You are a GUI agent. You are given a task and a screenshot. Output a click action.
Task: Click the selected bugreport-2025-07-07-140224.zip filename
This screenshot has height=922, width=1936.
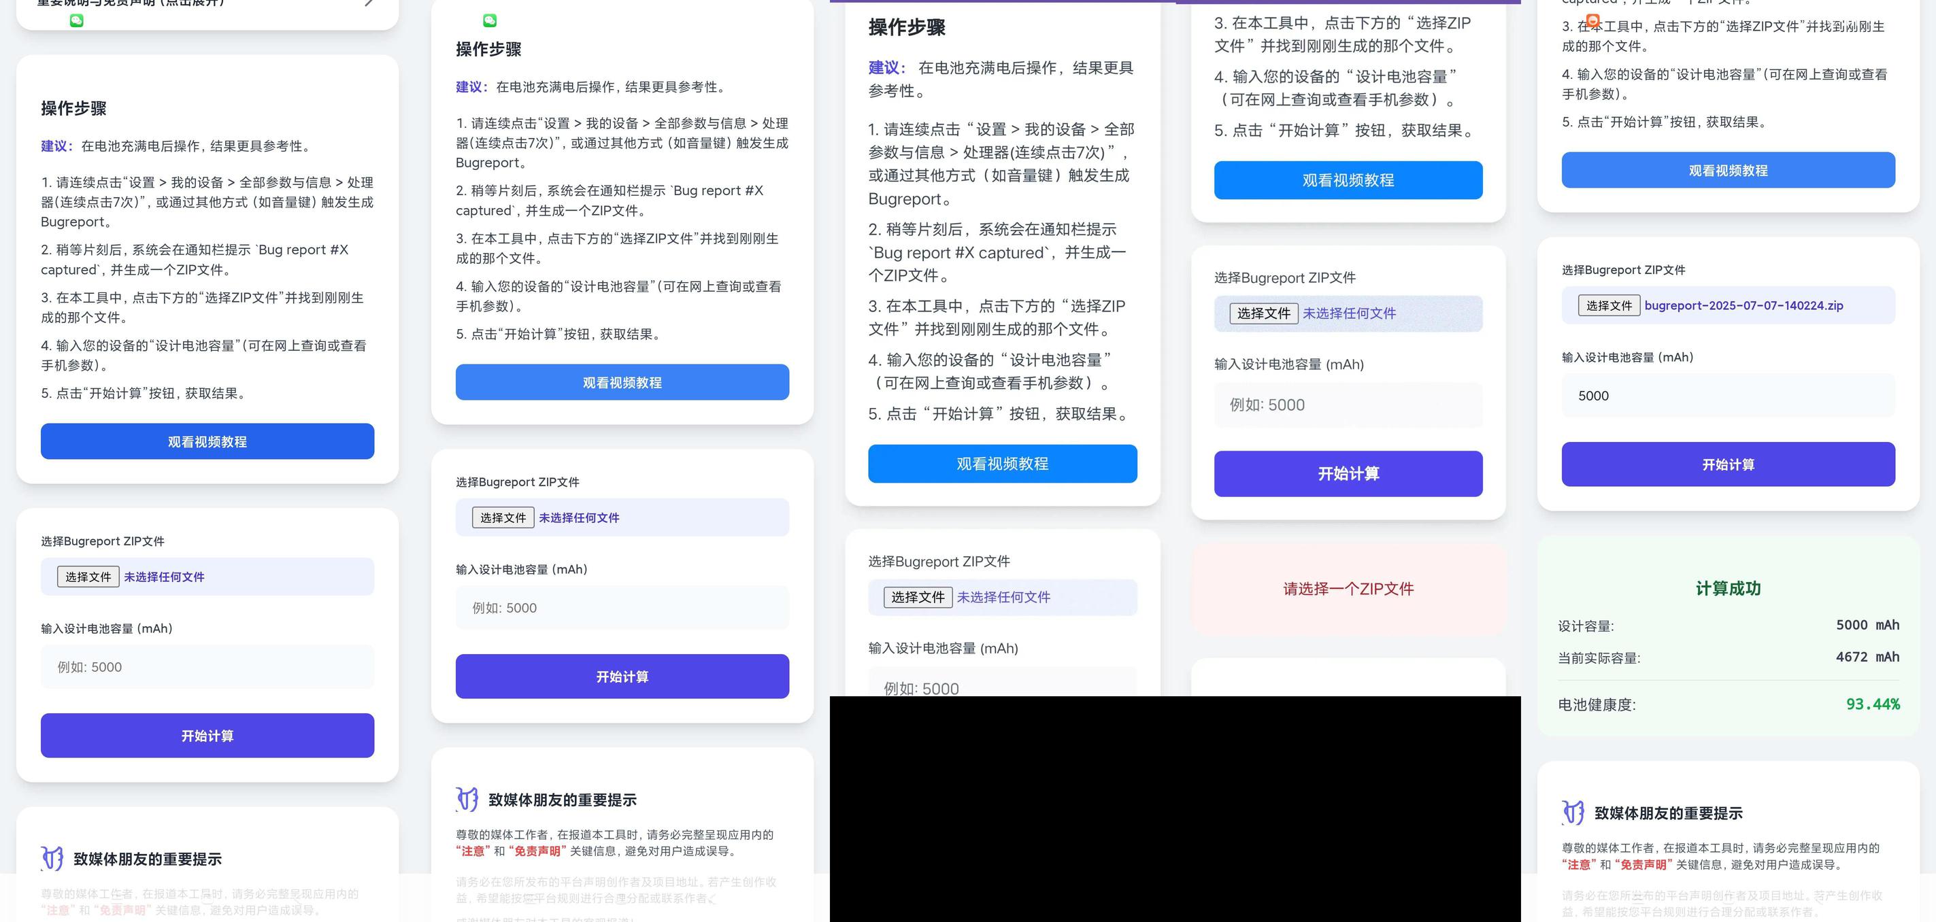click(x=1743, y=305)
